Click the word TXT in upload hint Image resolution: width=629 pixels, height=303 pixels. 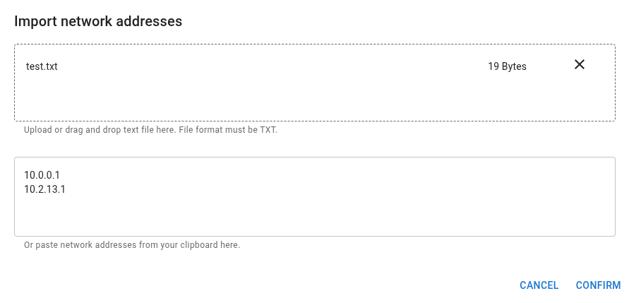click(x=268, y=131)
